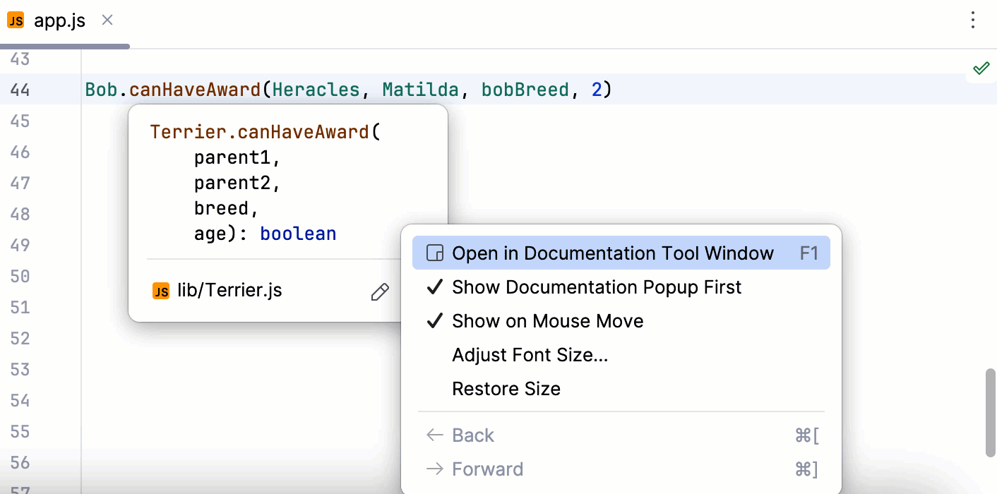Click the tool window icon beside Open in Documentation
Screen dimensions: 997x494
pyautogui.click(x=434, y=253)
